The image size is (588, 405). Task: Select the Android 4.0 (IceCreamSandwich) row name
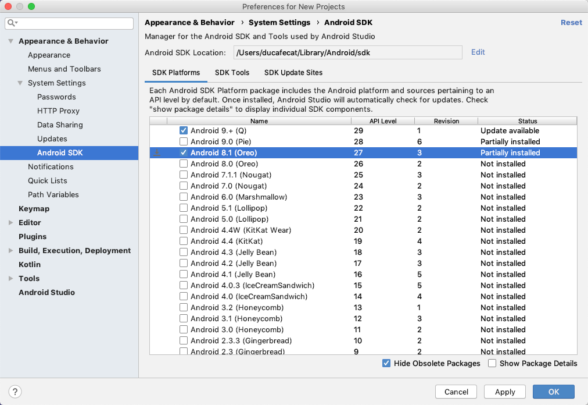pyautogui.click(x=249, y=297)
